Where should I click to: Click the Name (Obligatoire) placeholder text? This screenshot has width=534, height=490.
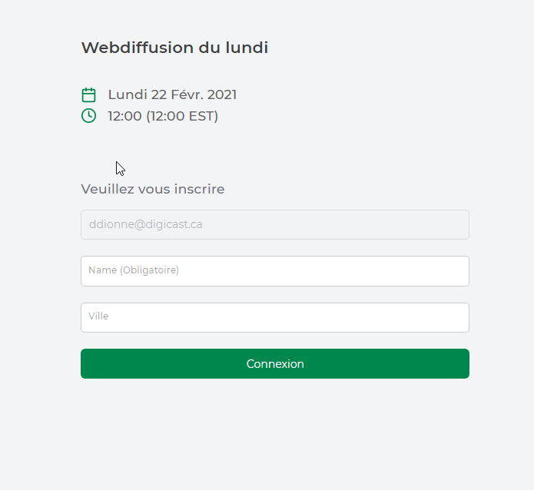(x=134, y=270)
